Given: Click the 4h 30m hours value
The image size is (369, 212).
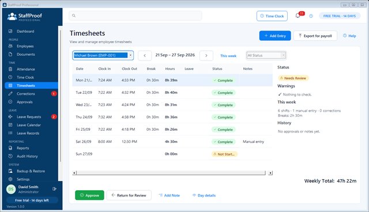Looking at the screenshot, I should tap(171, 142).
